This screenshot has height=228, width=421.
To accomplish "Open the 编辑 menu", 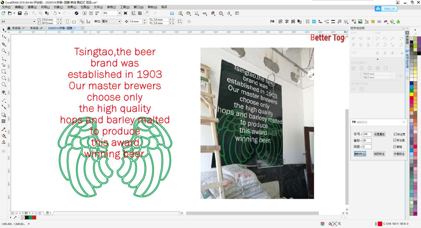I will point(19,7).
